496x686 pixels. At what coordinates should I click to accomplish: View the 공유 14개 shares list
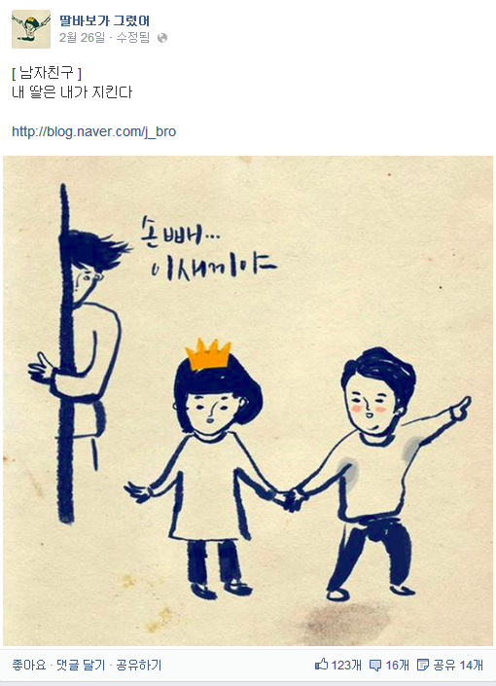pos(458,665)
